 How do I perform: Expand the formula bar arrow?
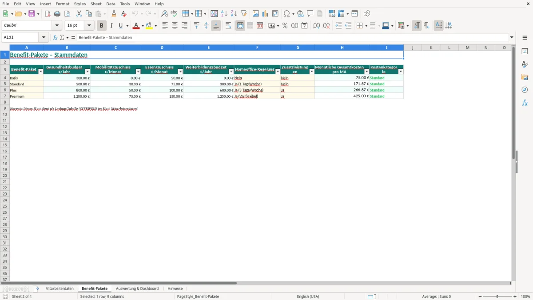(512, 38)
